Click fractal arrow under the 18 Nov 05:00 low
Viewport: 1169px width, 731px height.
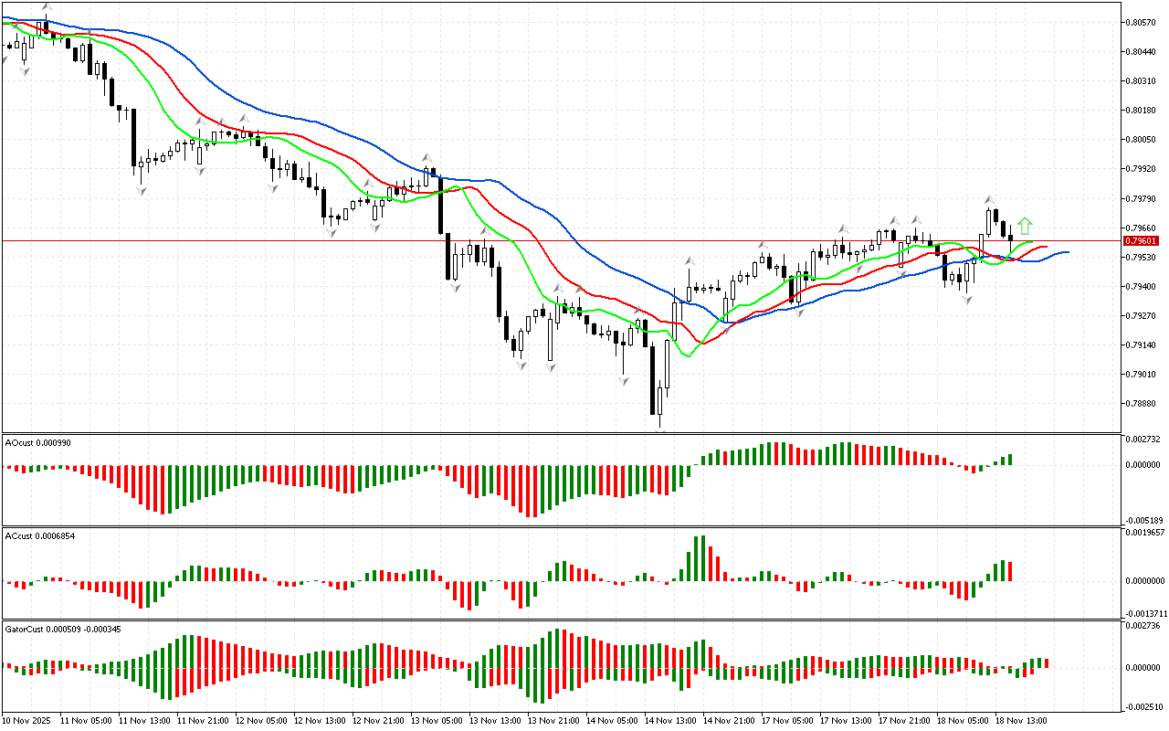966,299
